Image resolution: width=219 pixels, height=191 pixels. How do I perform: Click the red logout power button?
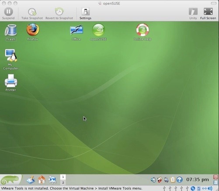pyautogui.click(x=216, y=177)
